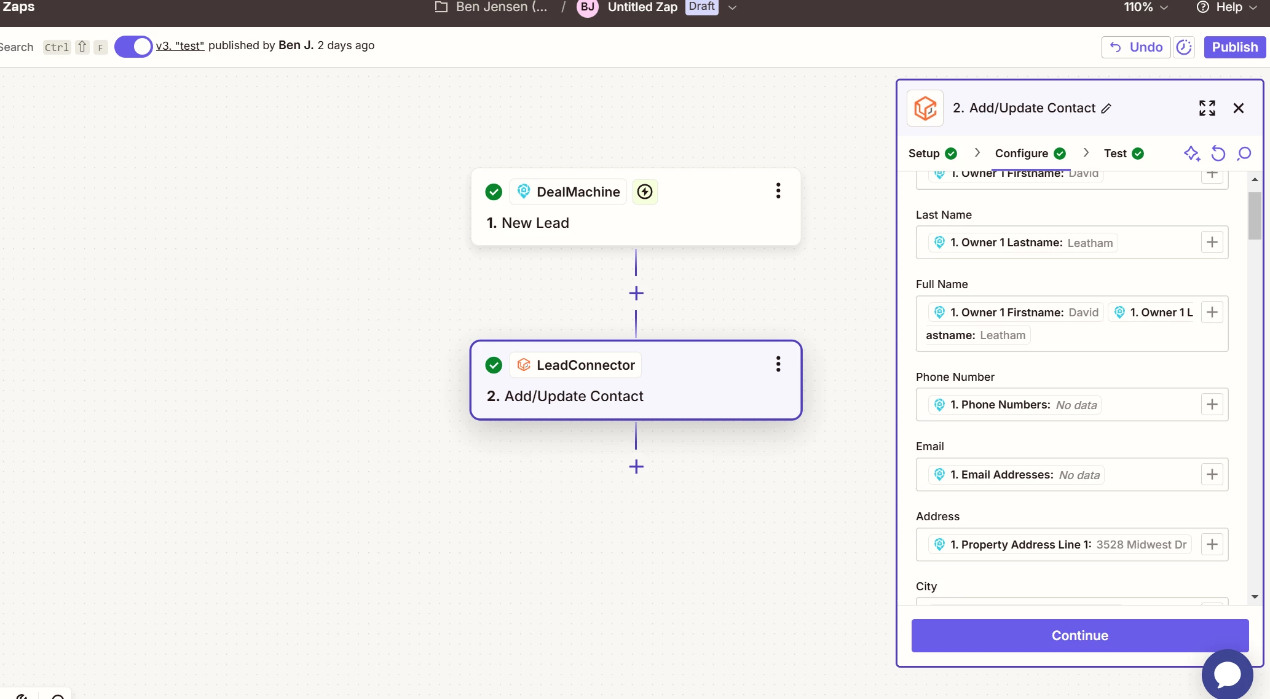Screen dimensions: 1270x699
Task: Open the 110% zoom dropdown
Action: [x=1146, y=7]
